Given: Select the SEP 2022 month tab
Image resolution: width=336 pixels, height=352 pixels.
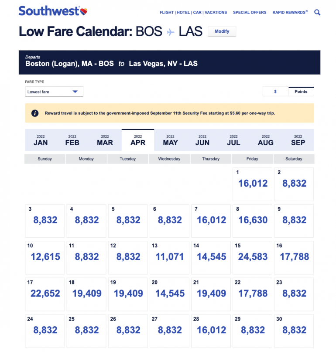Looking at the screenshot, I should pos(298,140).
